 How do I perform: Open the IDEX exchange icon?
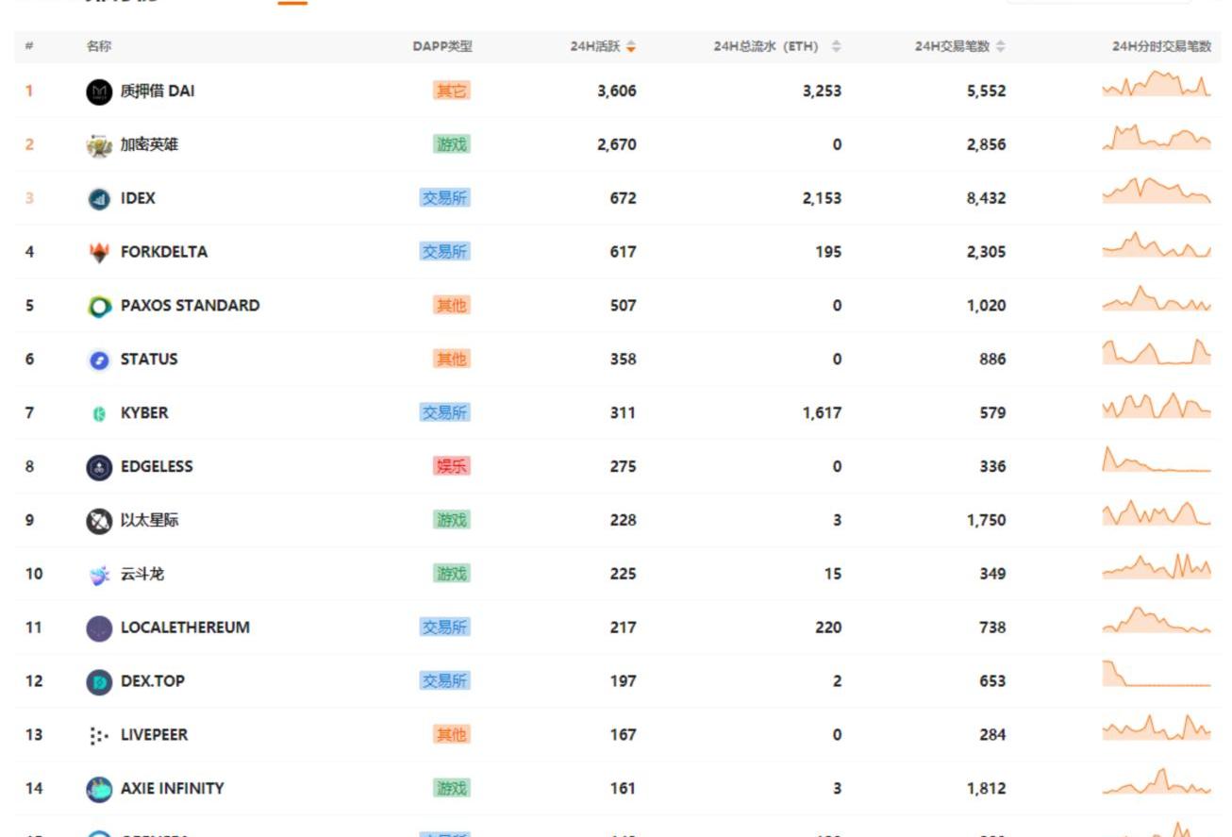99,199
